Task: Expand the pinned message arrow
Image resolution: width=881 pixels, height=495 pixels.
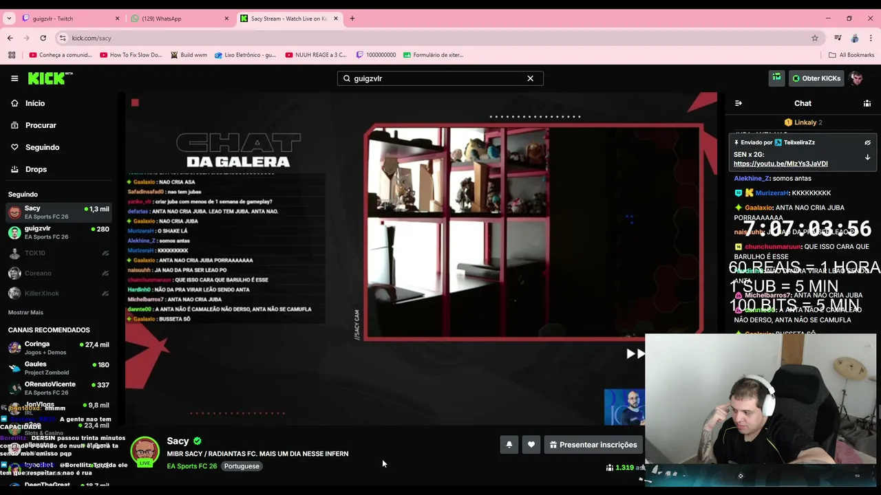Action: [x=867, y=157]
